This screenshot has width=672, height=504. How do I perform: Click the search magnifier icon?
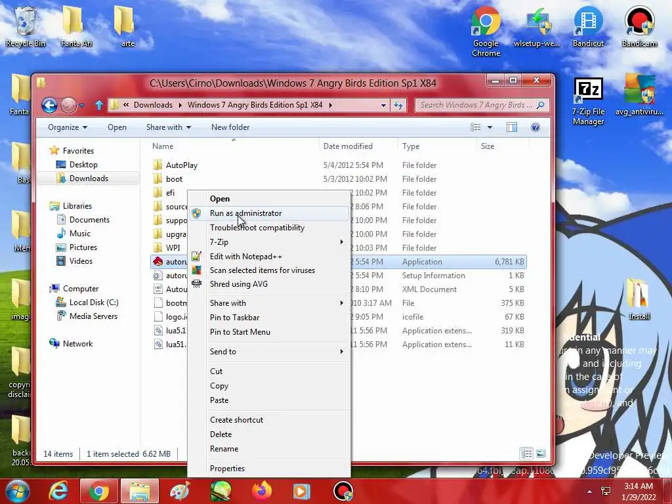(541, 105)
